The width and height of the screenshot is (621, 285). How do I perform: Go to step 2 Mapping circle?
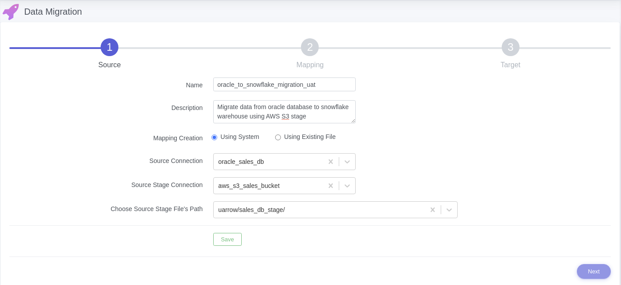310,47
